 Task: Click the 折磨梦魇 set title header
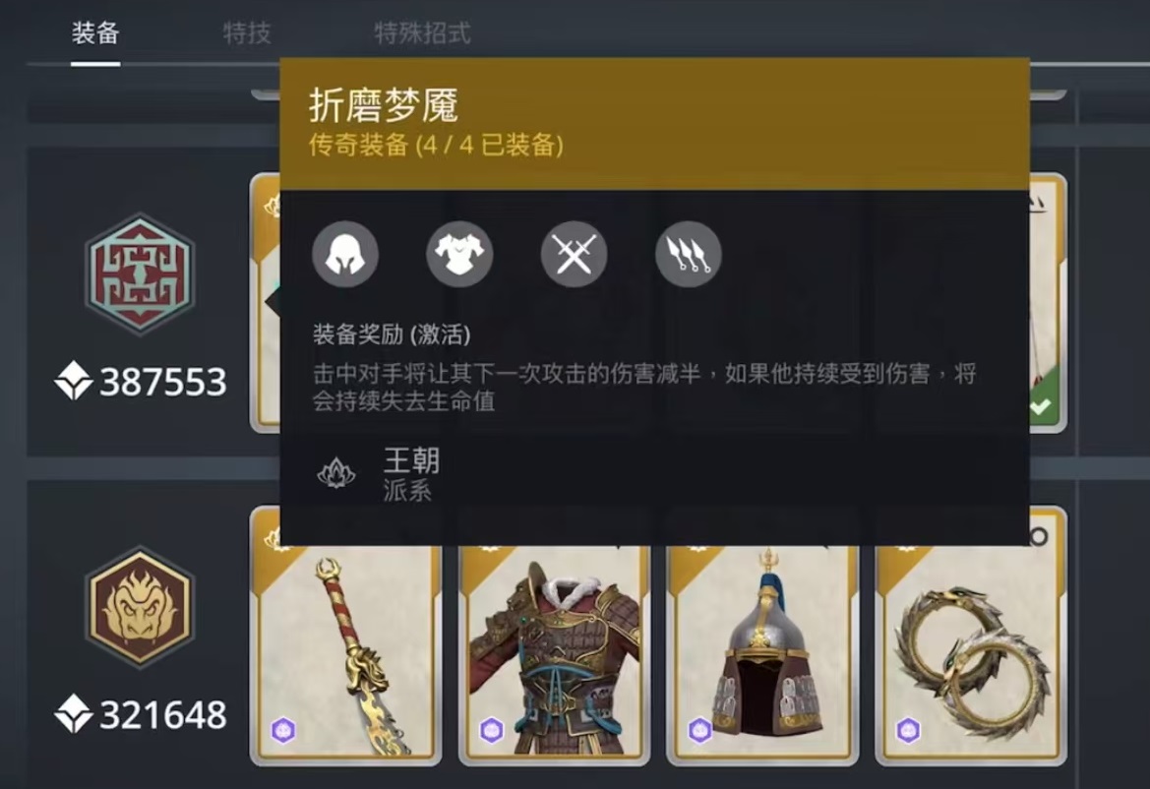point(384,105)
